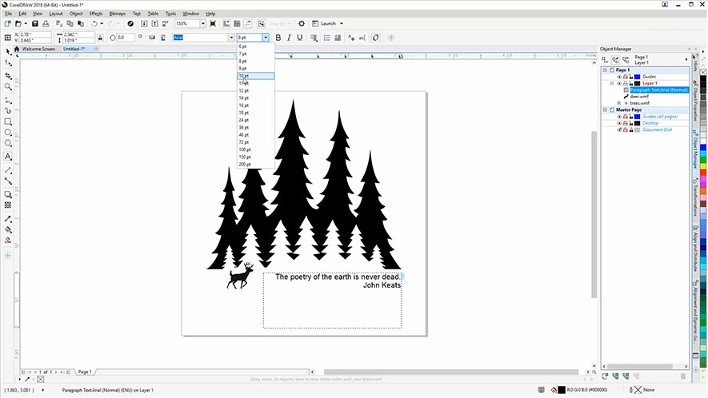This screenshot has width=708, height=398.
Task: Select the Text tool in toolbox
Action: pyautogui.click(x=8, y=157)
